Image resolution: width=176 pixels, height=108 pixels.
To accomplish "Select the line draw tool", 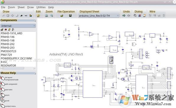I will coord(3,16).
